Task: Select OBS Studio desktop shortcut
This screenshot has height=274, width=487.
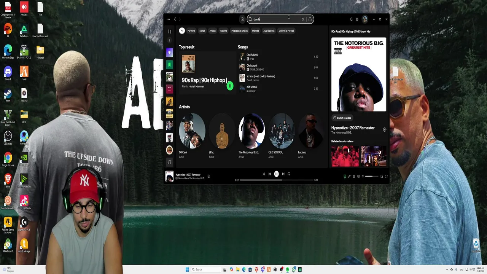Action: click(x=8, y=138)
